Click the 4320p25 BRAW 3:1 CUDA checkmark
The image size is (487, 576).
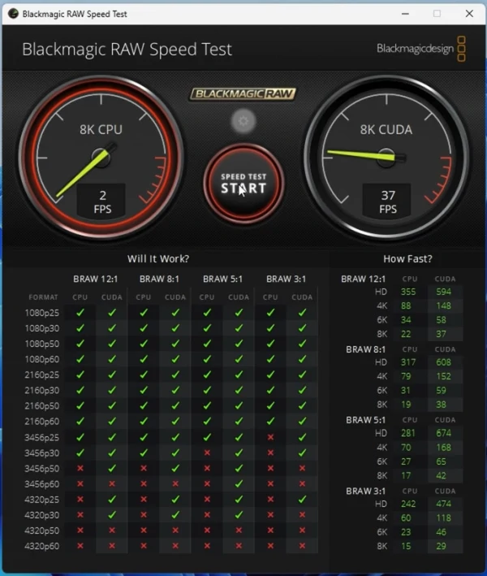(x=302, y=499)
